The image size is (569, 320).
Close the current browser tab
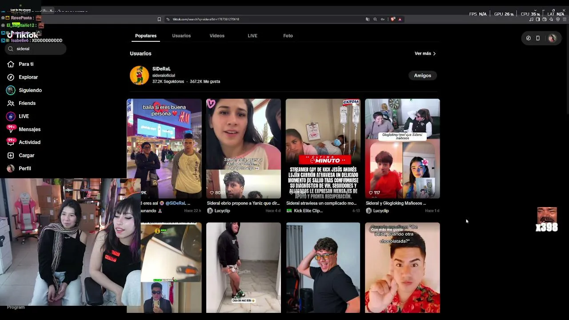coord(51,10)
